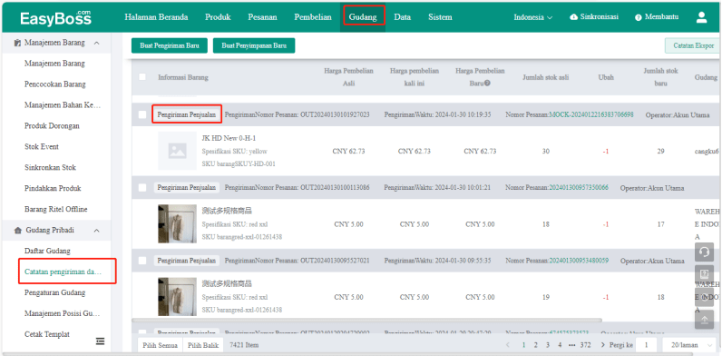Viewport: 722px width, 356px height.
Task: Click the horizontal table scrollbar
Action: pos(366,320)
